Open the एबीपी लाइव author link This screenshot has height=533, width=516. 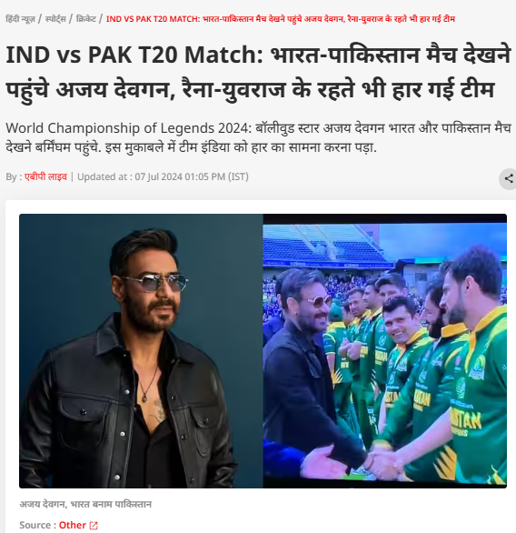coord(45,176)
